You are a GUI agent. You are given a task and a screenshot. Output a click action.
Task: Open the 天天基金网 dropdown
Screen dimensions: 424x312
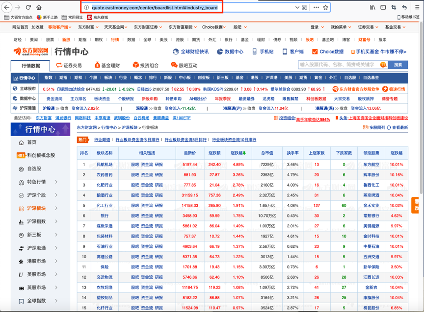(x=116, y=27)
